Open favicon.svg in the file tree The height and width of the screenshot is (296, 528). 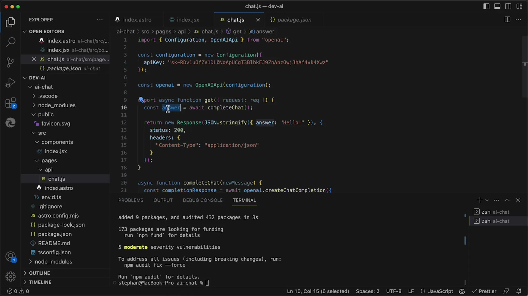(x=65, y=124)
